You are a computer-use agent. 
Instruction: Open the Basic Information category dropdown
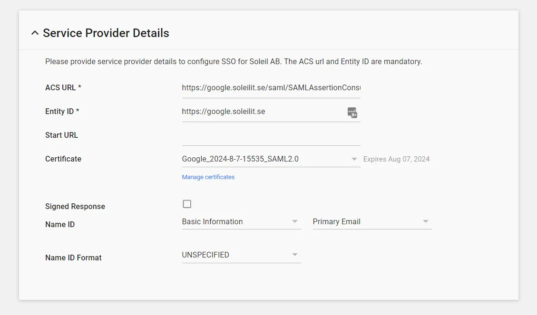pyautogui.click(x=241, y=221)
